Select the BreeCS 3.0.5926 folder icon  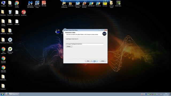point(3,23)
